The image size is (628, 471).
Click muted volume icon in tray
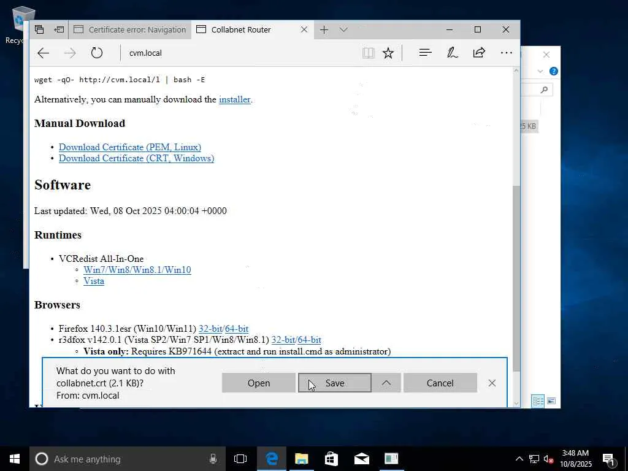pos(548,459)
